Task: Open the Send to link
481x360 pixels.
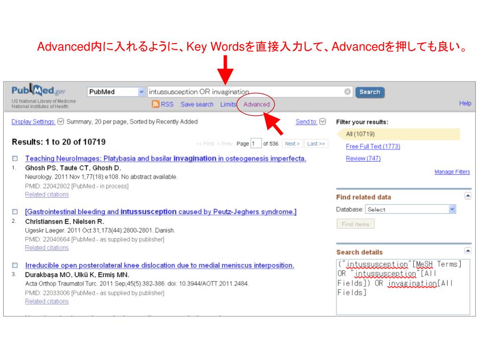Action: click(x=306, y=122)
